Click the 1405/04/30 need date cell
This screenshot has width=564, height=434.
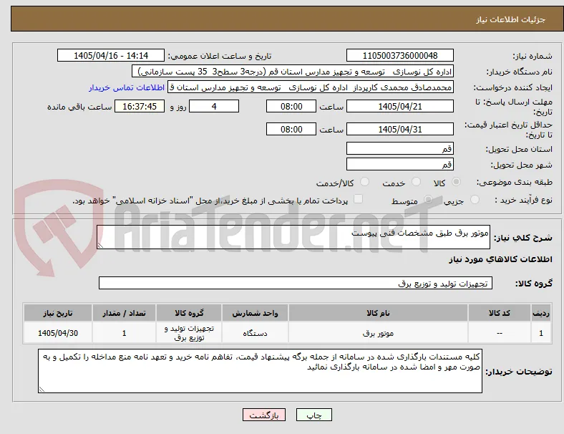58,333
